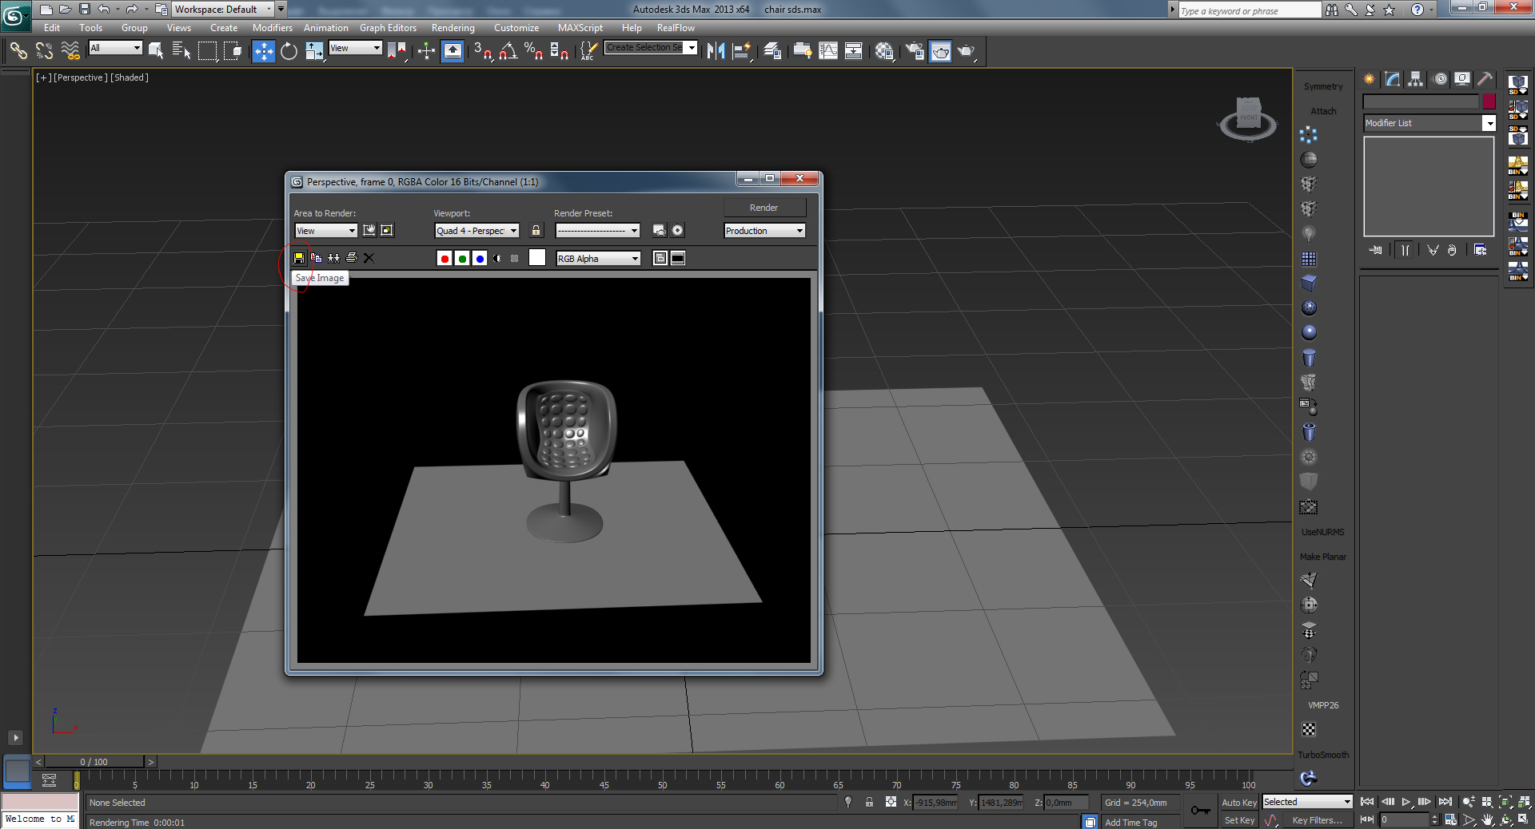Open the Rendering menu
This screenshot has height=829, width=1535.
453,28
